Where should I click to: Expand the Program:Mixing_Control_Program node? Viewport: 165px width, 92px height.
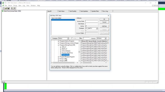tap(59, 43)
